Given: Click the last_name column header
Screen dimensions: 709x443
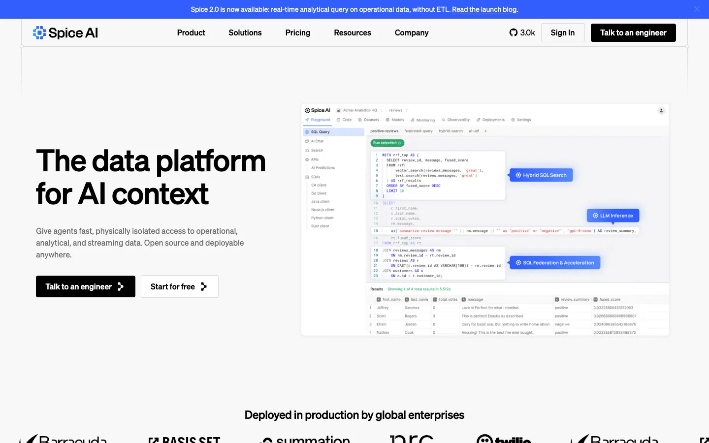Looking at the screenshot, I should pyautogui.click(x=417, y=299).
